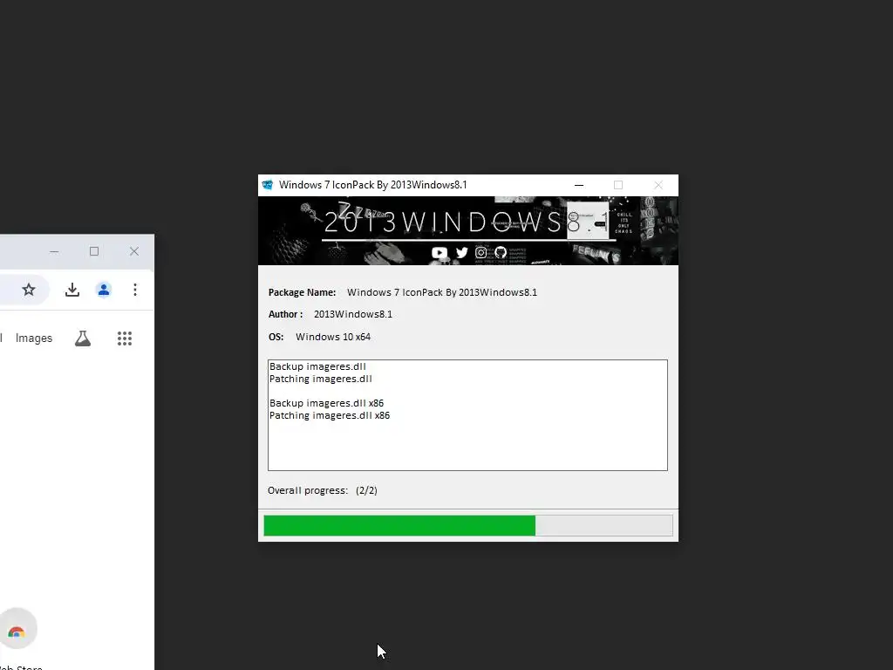Image resolution: width=893 pixels, height=670 pixels.
Task: Open the Google apps grid icon
Action: tap(125, 338)
